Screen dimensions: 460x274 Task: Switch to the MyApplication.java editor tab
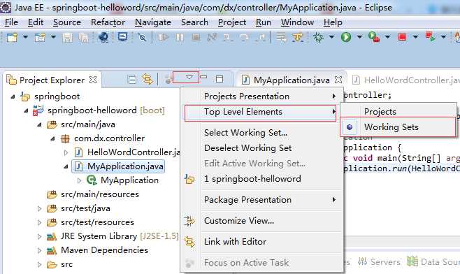(x=292, y=80)
